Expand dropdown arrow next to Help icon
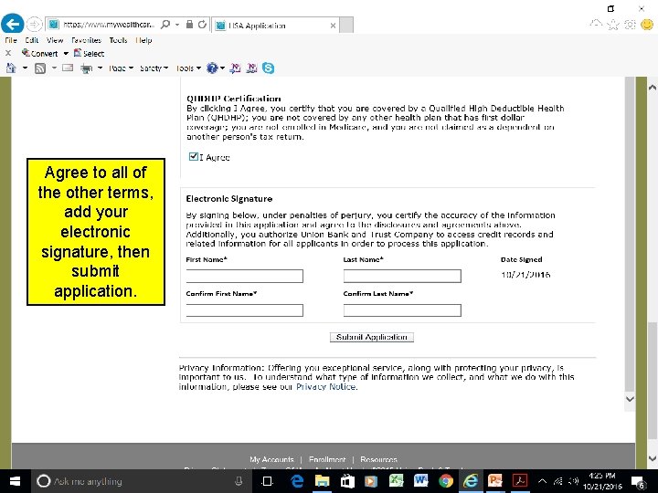The width and height of the screenshot is (658, 493). point(222,68)
